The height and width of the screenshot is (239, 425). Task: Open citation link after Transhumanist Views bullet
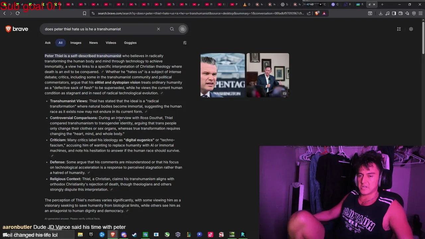tap(146, 112)
